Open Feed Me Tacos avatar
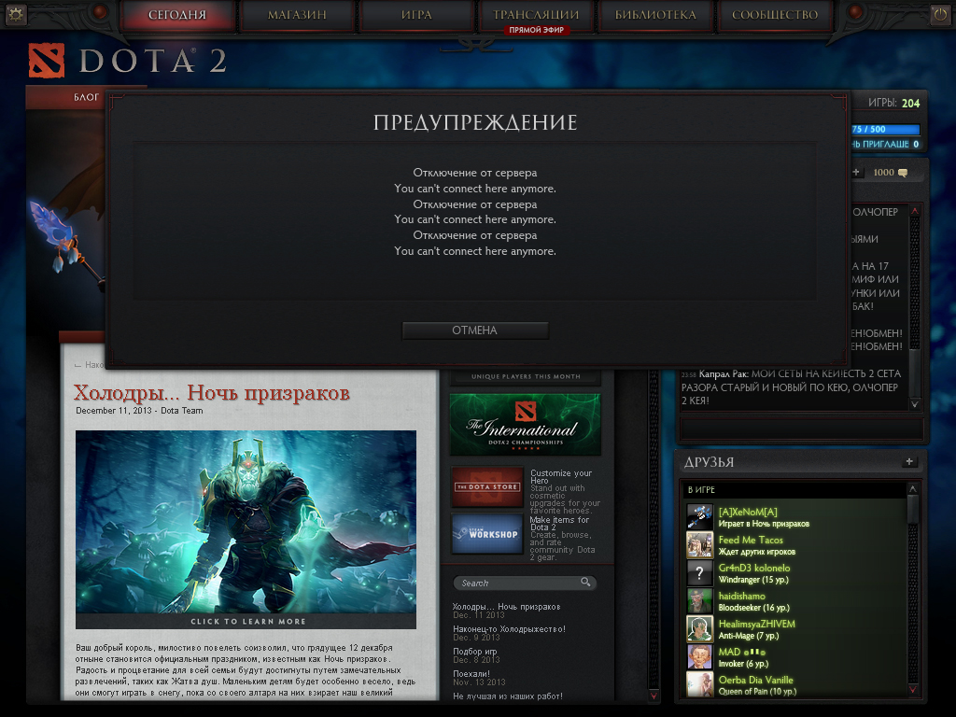The image size is (956, 717). pos(699,544)
